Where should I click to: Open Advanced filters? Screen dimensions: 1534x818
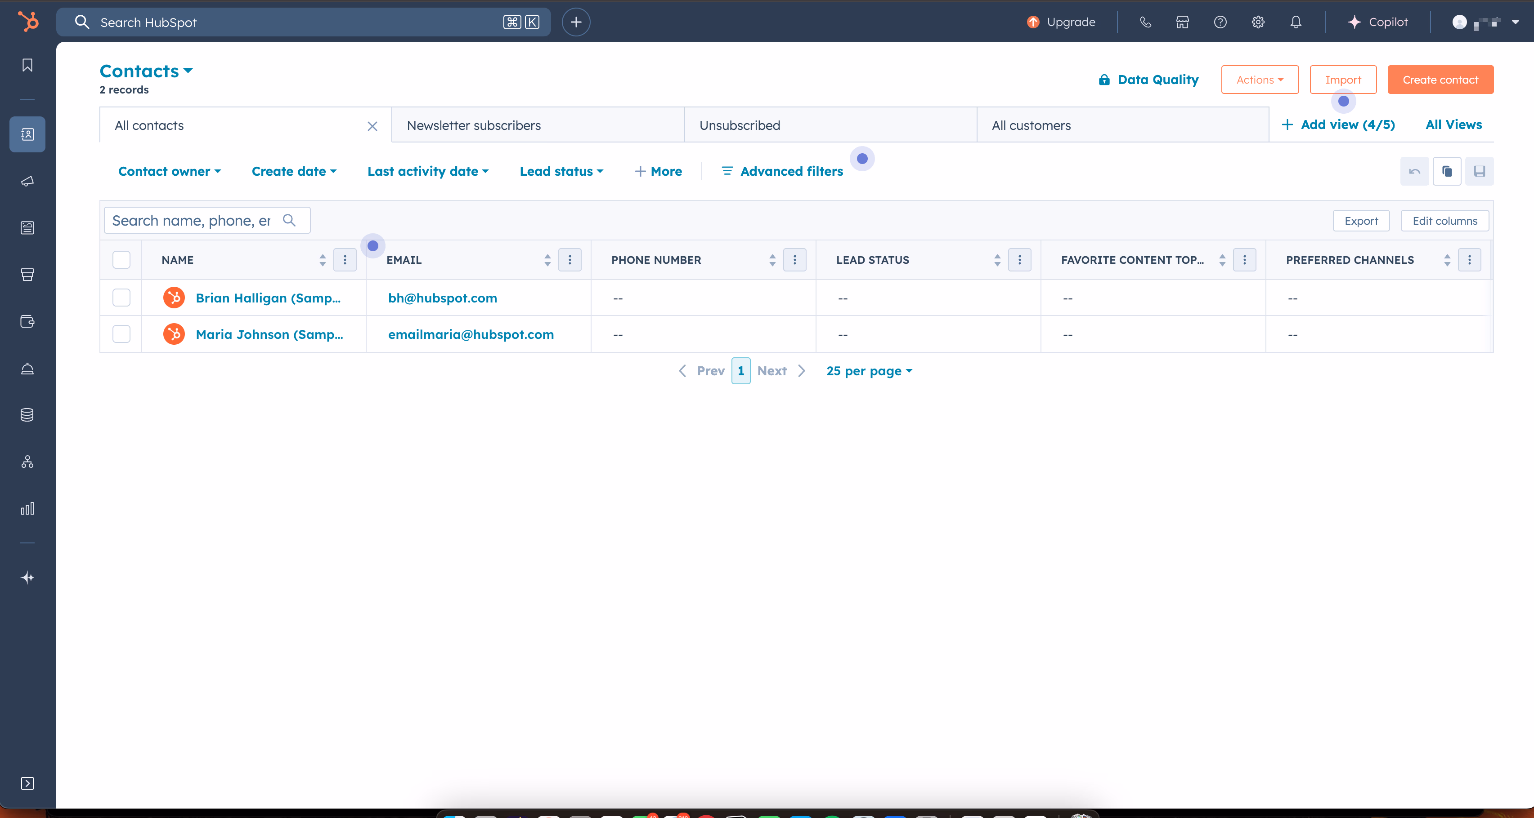click(x=782, y=171)
